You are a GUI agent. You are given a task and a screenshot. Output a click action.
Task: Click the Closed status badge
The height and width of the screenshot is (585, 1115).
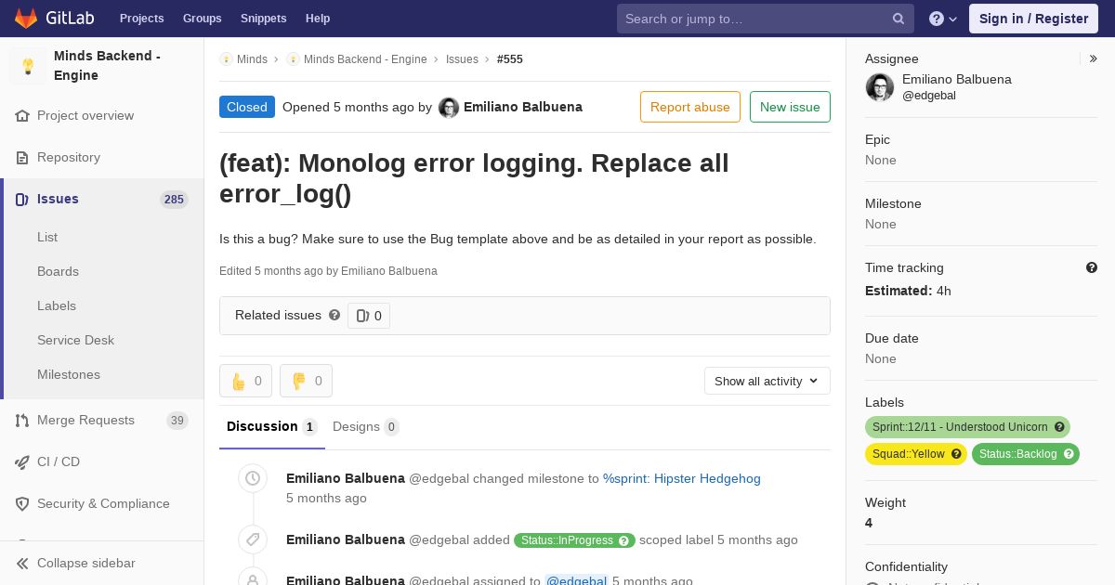247,107
